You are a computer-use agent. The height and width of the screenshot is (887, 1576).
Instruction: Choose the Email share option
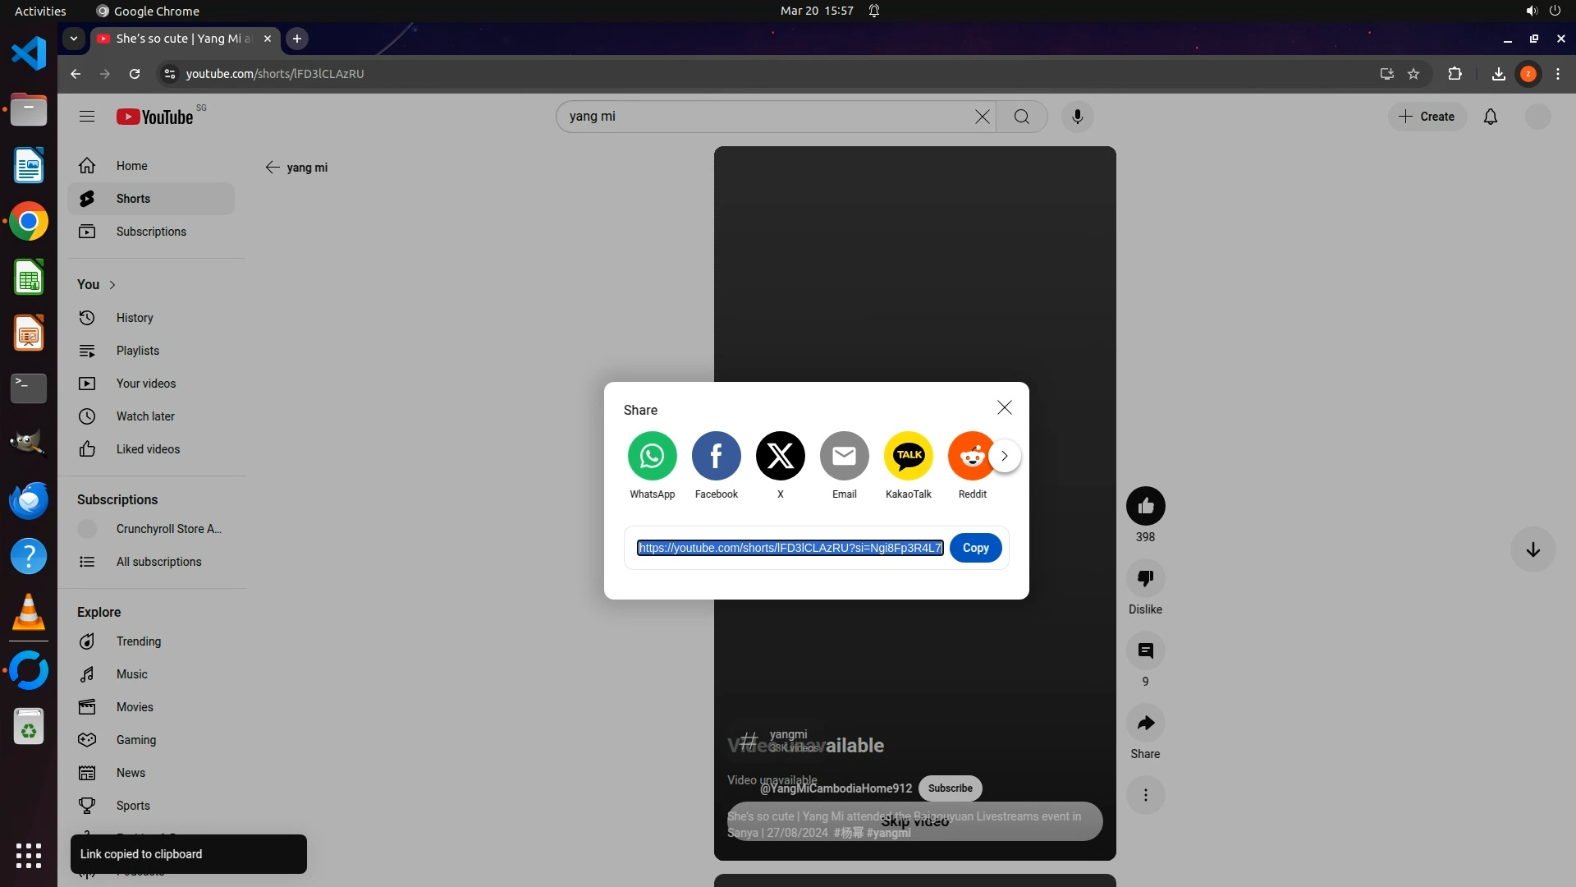(844, 456)
